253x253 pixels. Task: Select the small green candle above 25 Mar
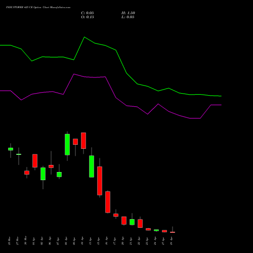pos(11,149)
